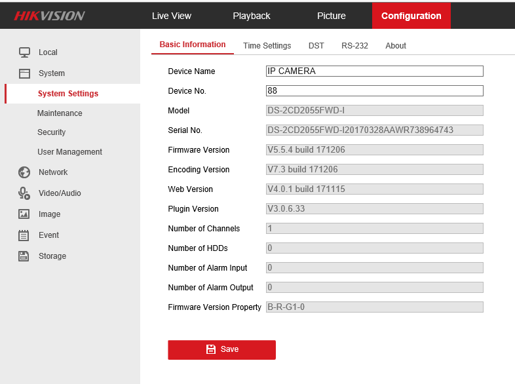515x384 pixels.
Task: Click the System window icon in sidebar
Action: click(24, 73)
